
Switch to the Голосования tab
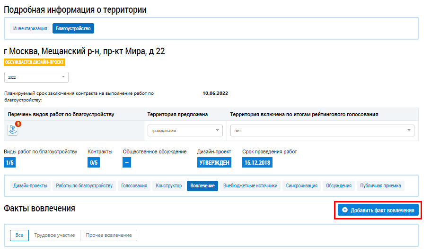click(x=134, y=185)
